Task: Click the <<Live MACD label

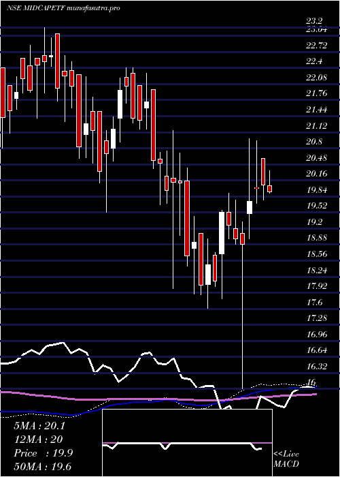Action: [286, 459]
